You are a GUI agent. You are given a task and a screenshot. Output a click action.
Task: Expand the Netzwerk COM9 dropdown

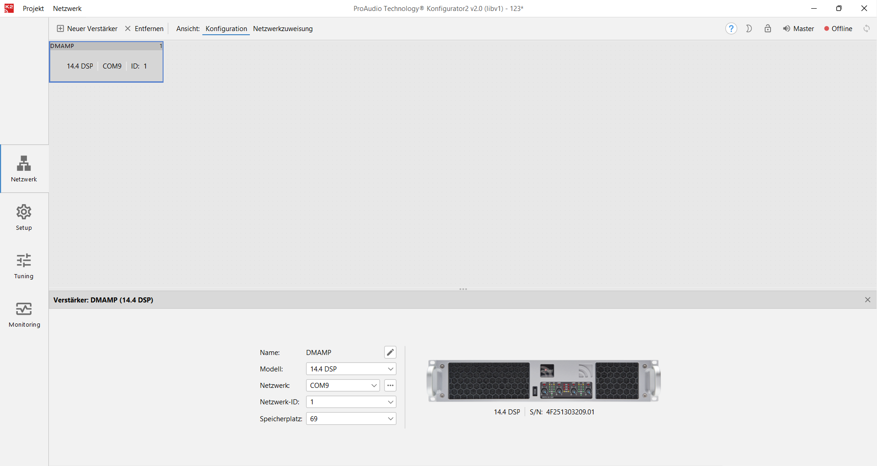(343, 386)
